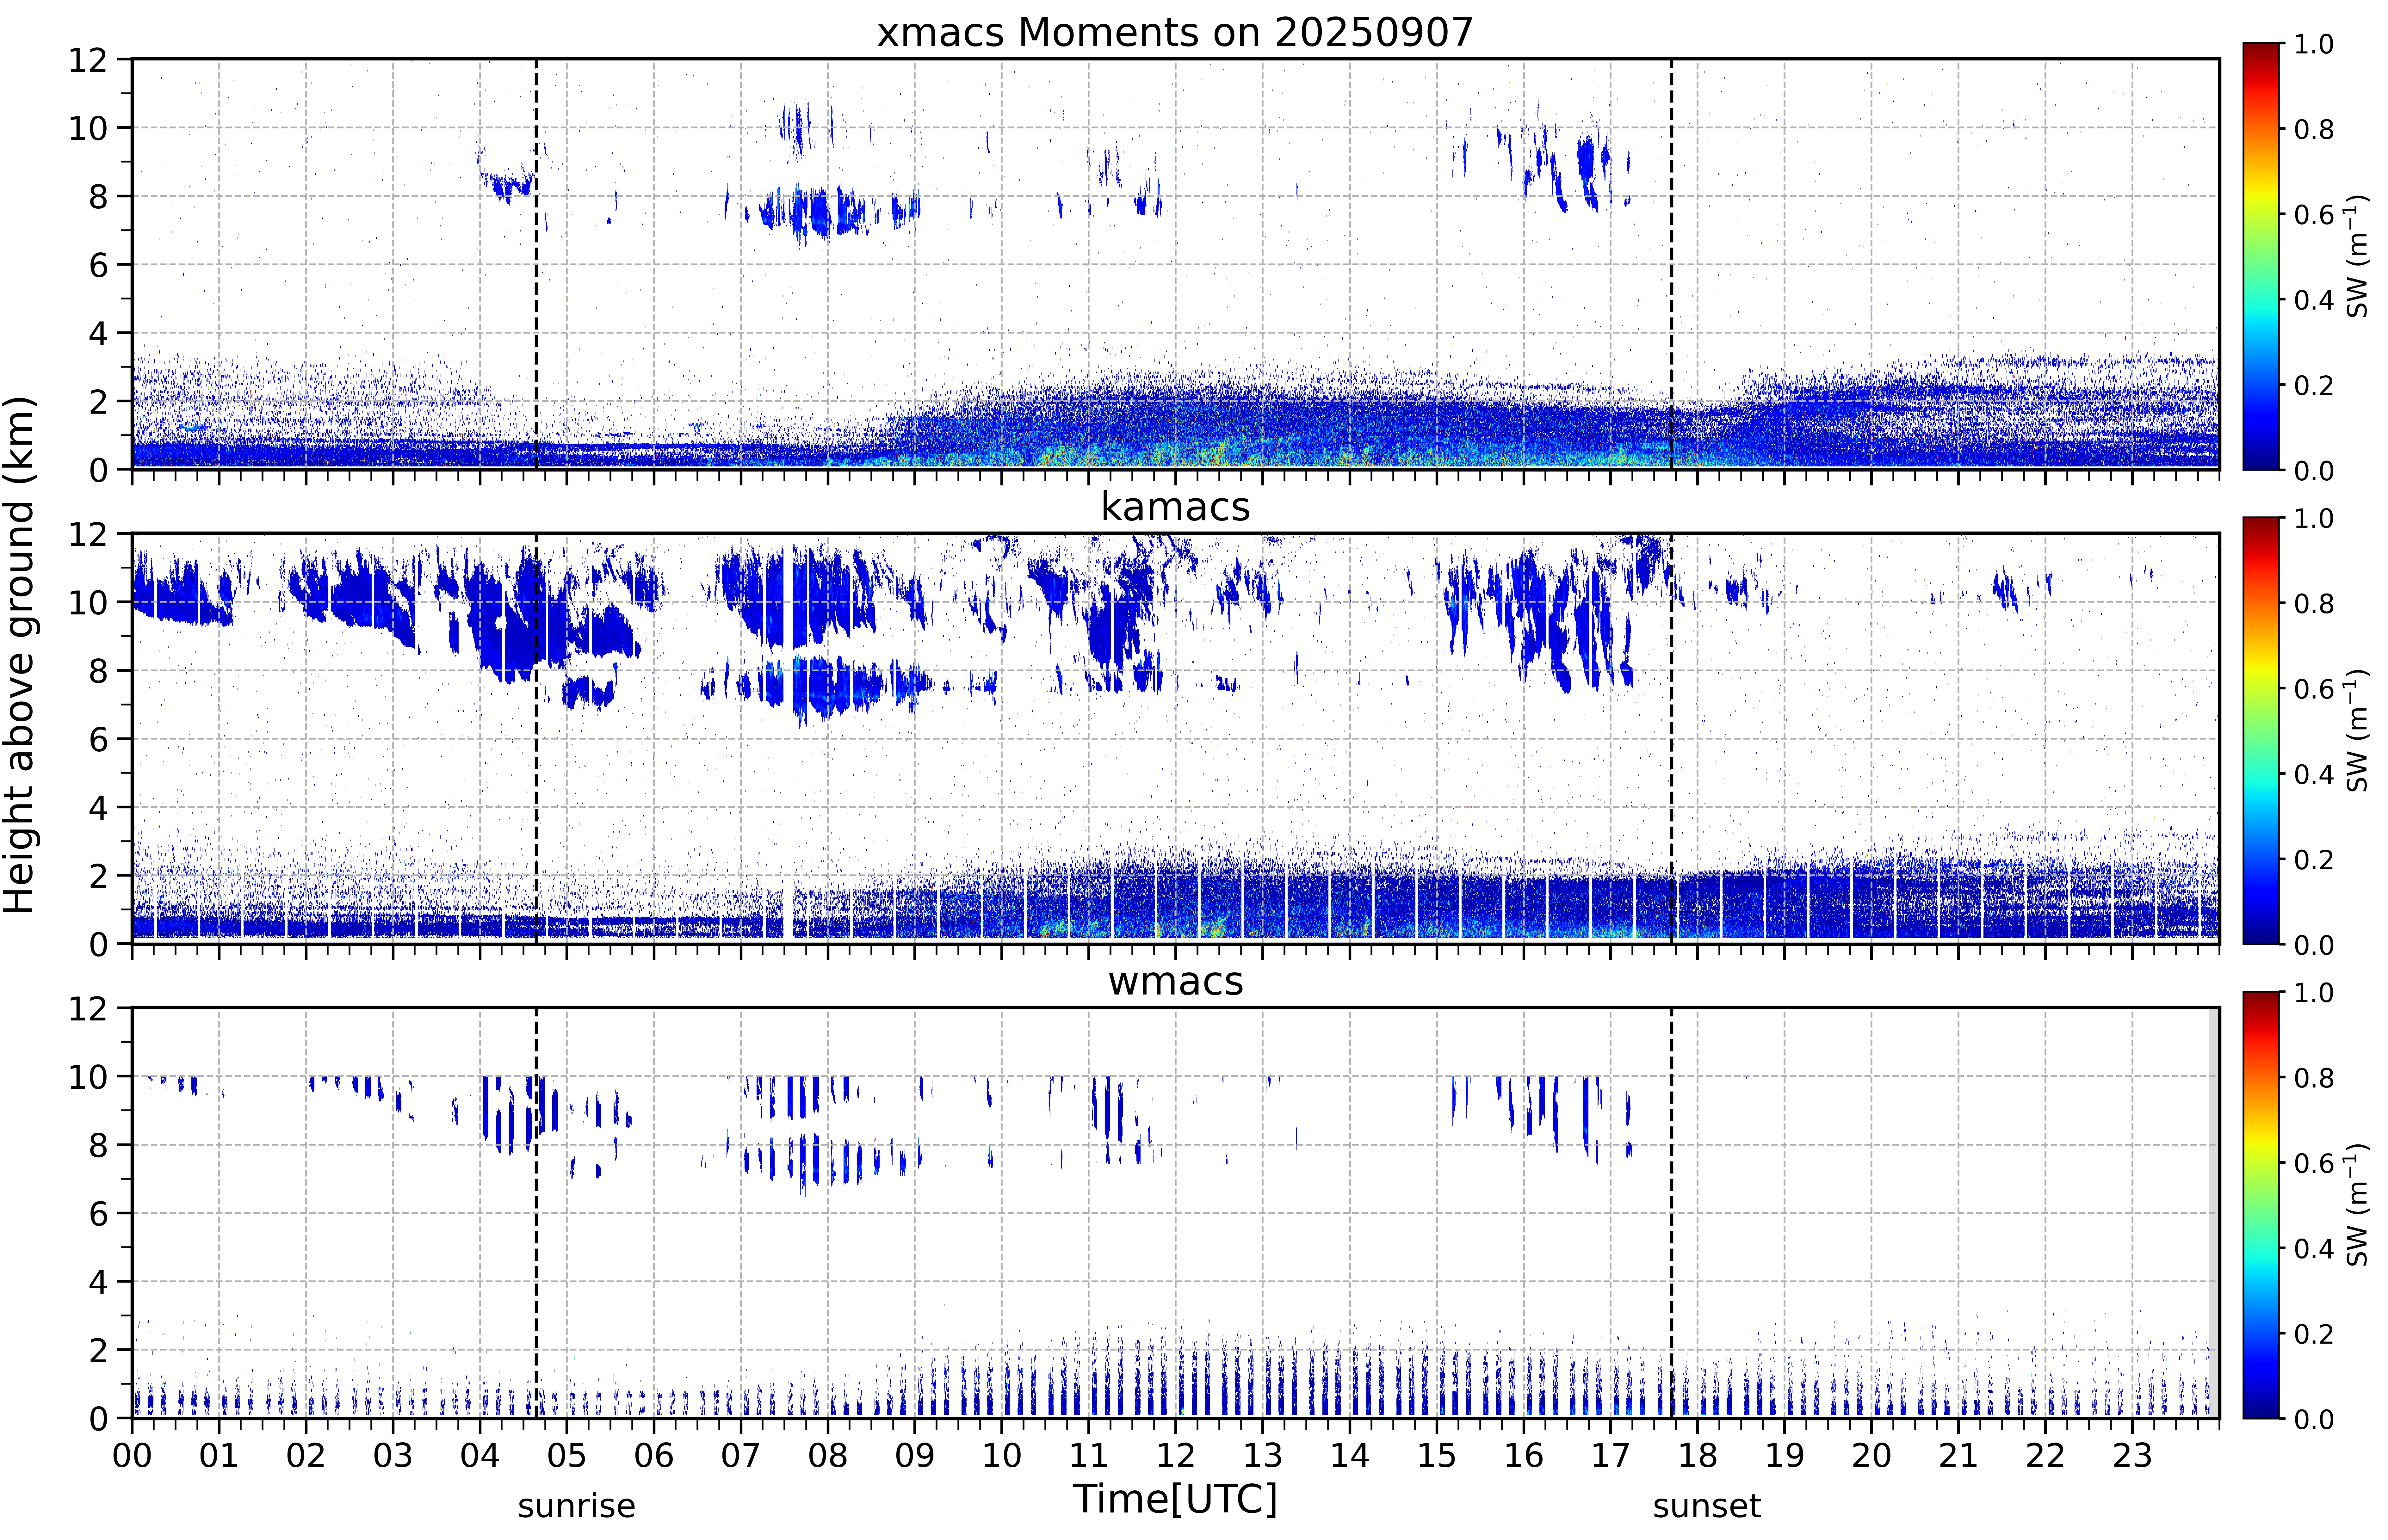
Task: Click the "0.2" tick on the xmacs colorbar
Action: click(x=2314, y=385)
